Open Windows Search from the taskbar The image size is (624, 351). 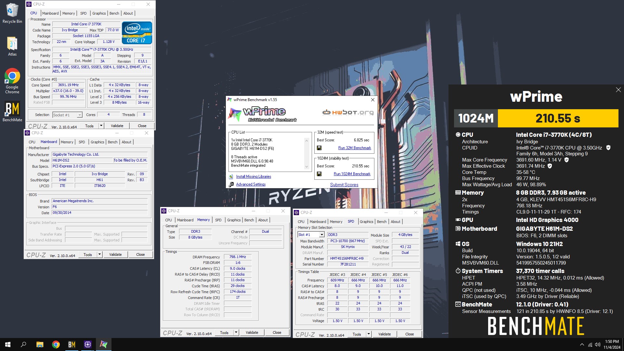(23, 344)
